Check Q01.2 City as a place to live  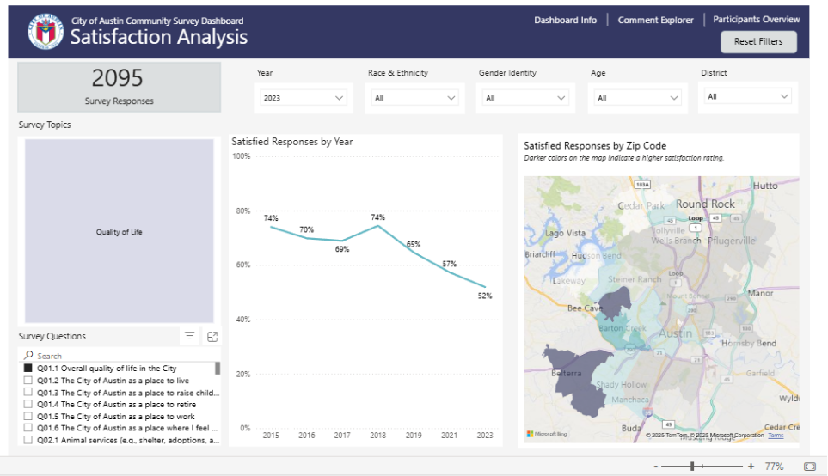click(x=28, y=381)
